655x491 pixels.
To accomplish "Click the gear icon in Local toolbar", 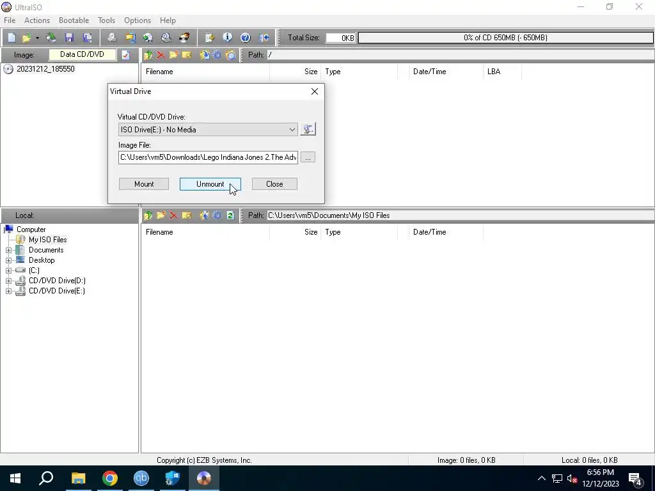I will 217,215.
